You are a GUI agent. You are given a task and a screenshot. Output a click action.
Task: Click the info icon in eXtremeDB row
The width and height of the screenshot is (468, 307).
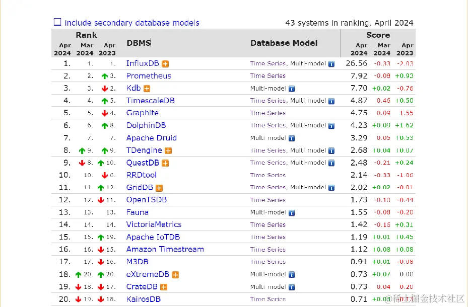(292, 274)
